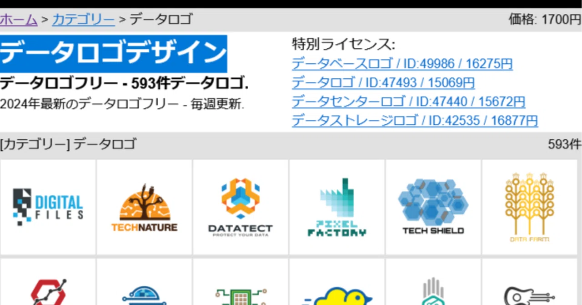Open the ホーム breadcrumb link
The height and width of the screenshot is (305, 582).
coord(19,20)
